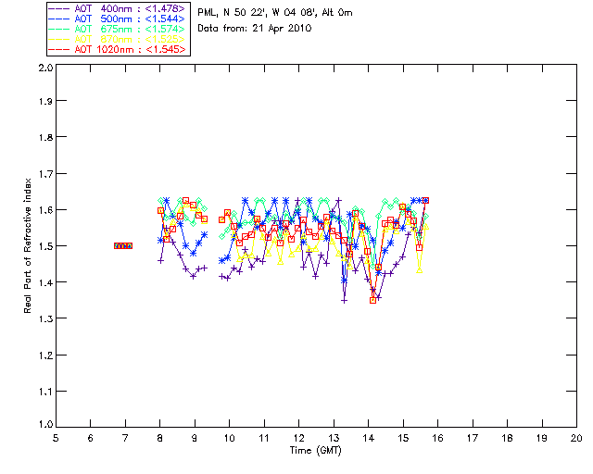Click the 1.0 y-axis tick label
593x474 pixels.
pos(45,425)
